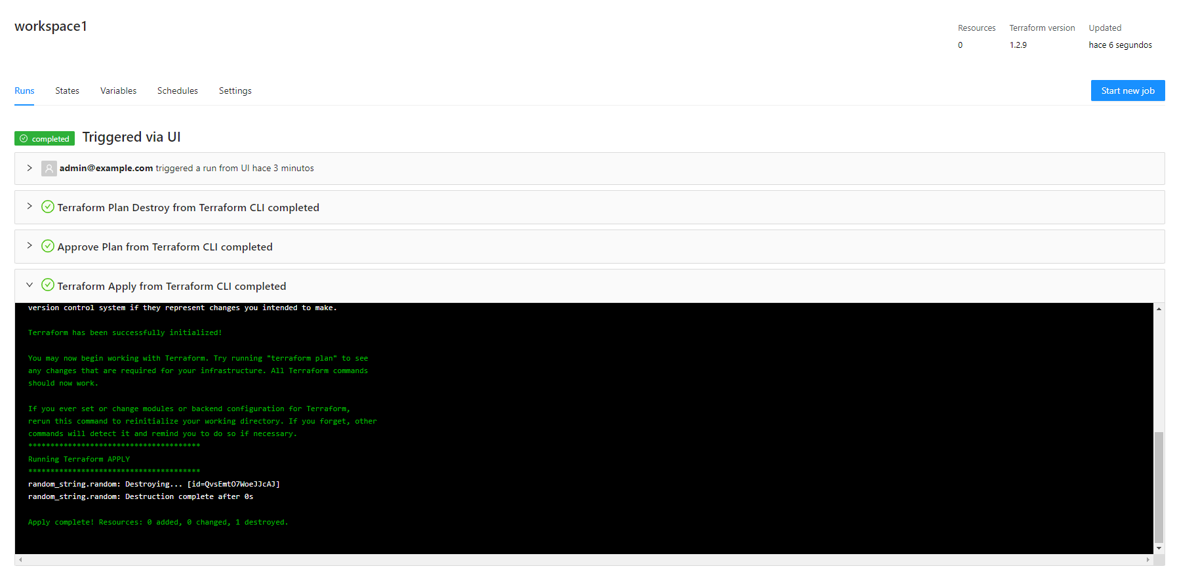Image resolution: width=1177 pixels, height=581 pixels.
Task: Go to the Schedules tab
Action: [178, 90]
